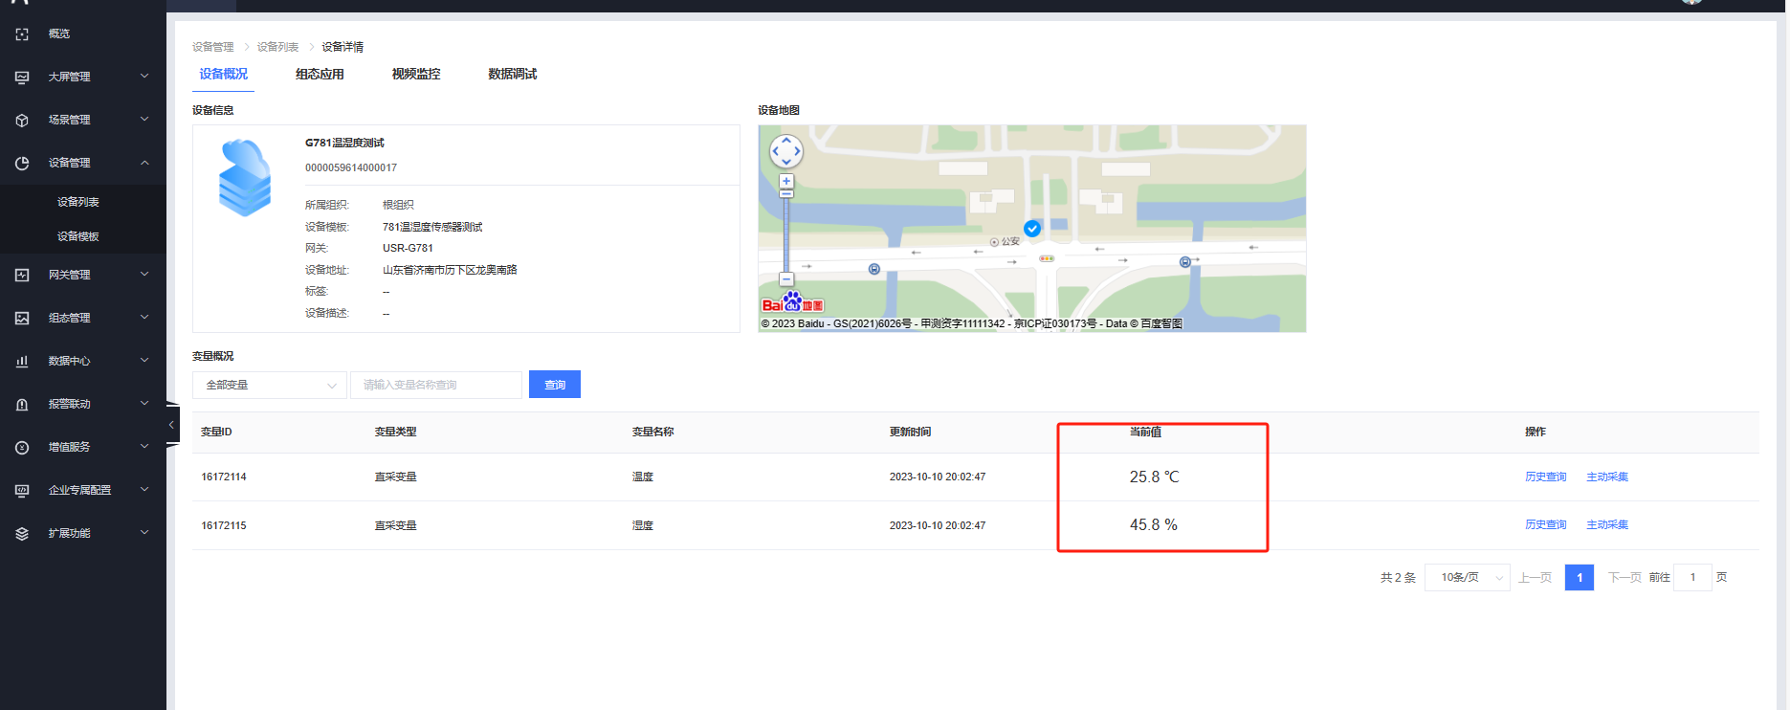The height and width of the screenshot is (710, 1790).
Task: Switch to the 数据调试 tab
Action: pyautogui.click(x=513, y=74)
